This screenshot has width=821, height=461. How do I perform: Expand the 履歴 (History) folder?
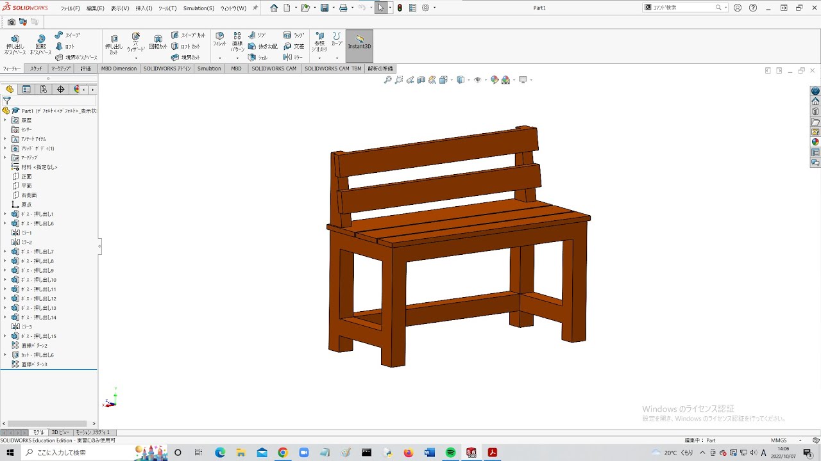[5, 120]
